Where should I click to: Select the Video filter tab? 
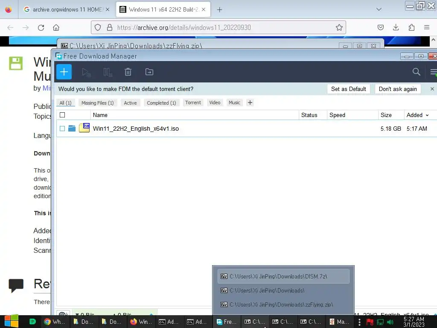pyautogui.click(x=215, y=102)
